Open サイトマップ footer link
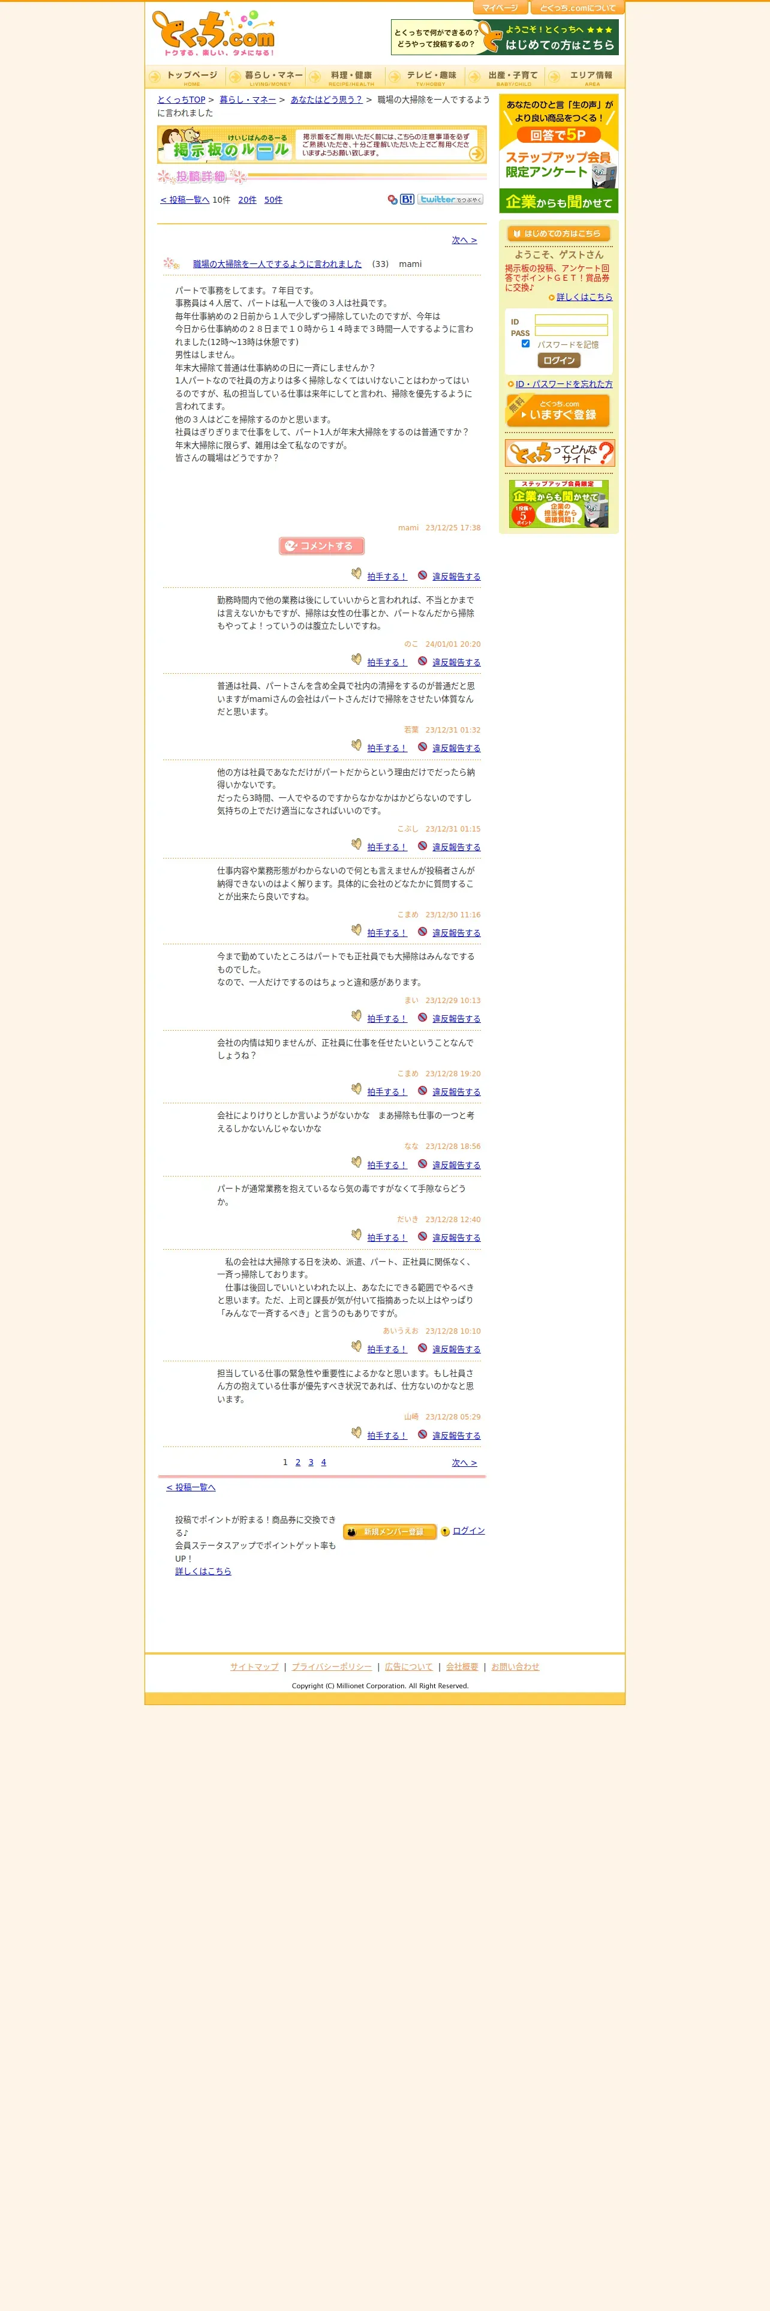 (x=255, y=1667)
